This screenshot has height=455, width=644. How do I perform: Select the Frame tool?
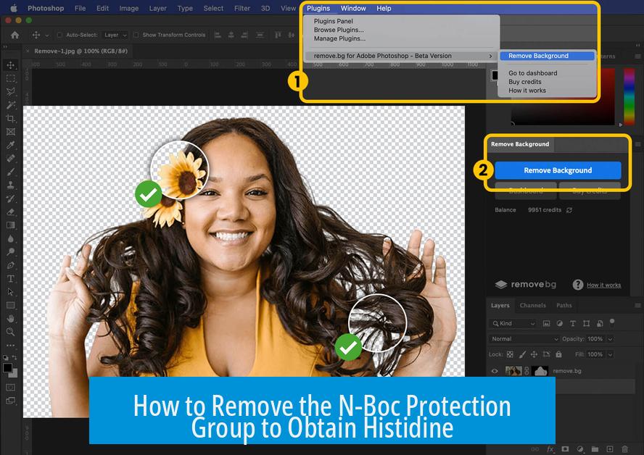coord(11,132)
